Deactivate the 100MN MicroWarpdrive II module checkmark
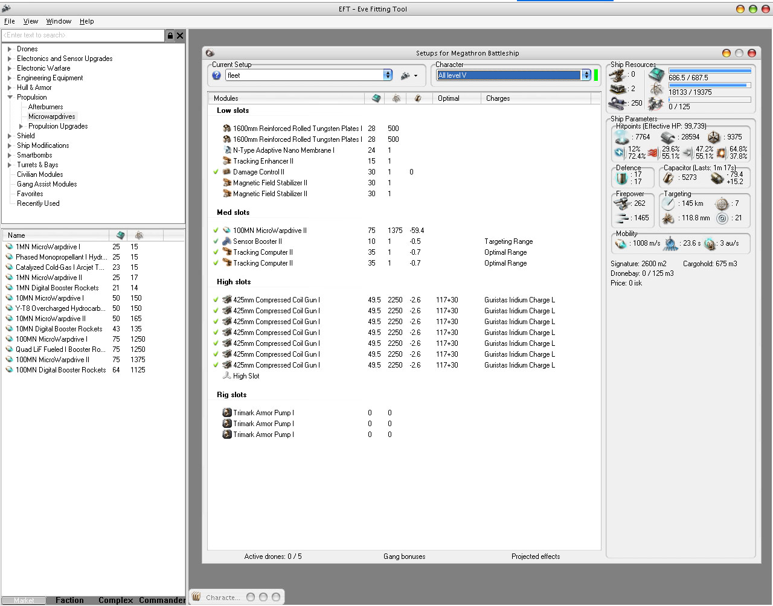773x606 pixels. [x=216, y=231]
